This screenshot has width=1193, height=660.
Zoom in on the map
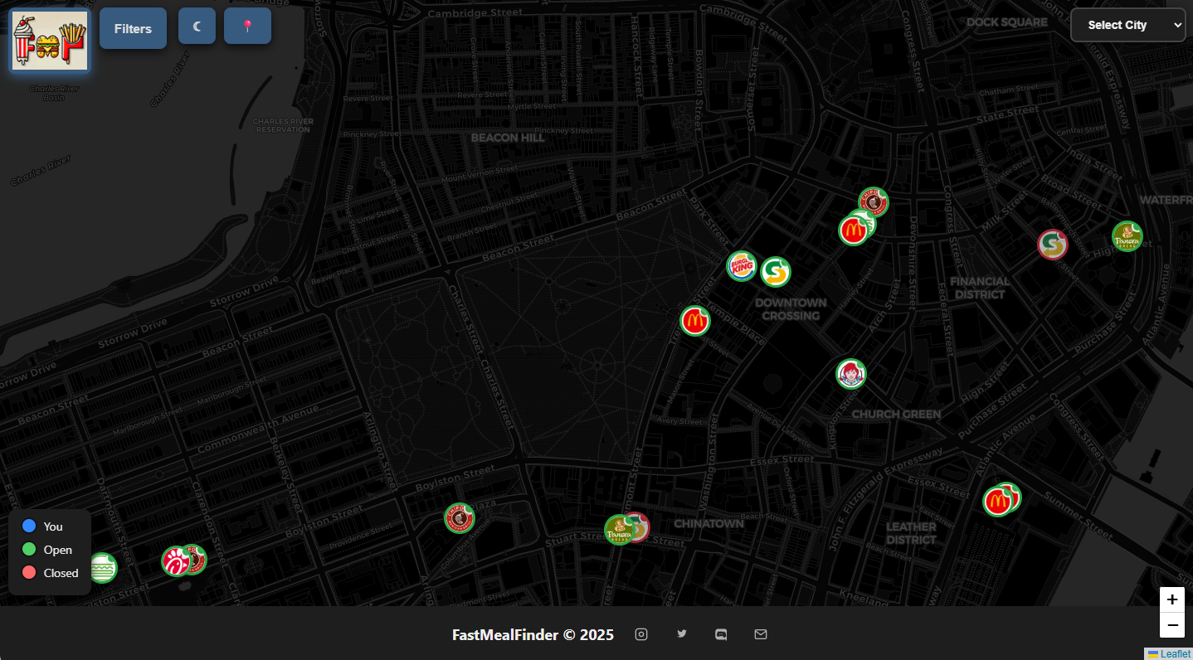(1172, 599)
